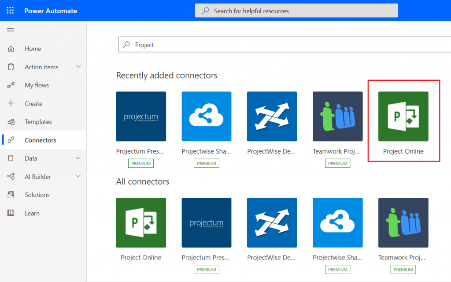This screenshot has height=282, width=451.
Task: Open Projectwise Sha... tile in All connectors
Action: (338, 222)
